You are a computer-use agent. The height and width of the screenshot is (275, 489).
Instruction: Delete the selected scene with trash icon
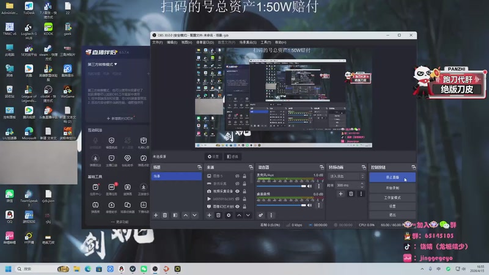pyautogui.click(x=165, y=215)
